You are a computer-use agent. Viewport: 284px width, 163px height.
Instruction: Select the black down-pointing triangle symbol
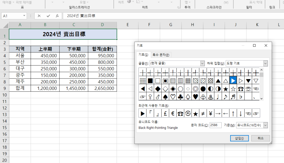coord(248,81)
